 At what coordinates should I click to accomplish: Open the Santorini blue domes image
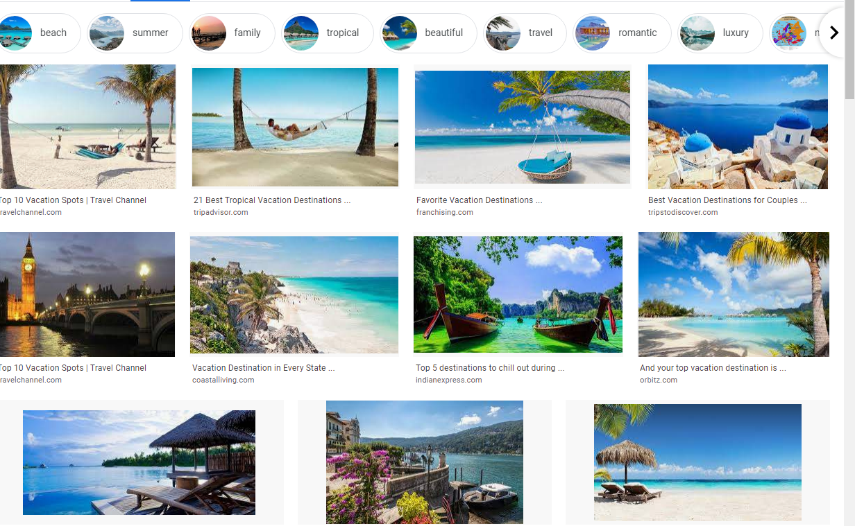pyautogui.click(x=738, y=127)
